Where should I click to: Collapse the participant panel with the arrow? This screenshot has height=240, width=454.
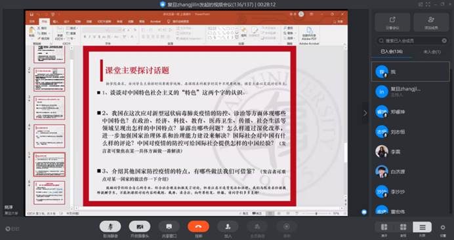coord(365,113)
